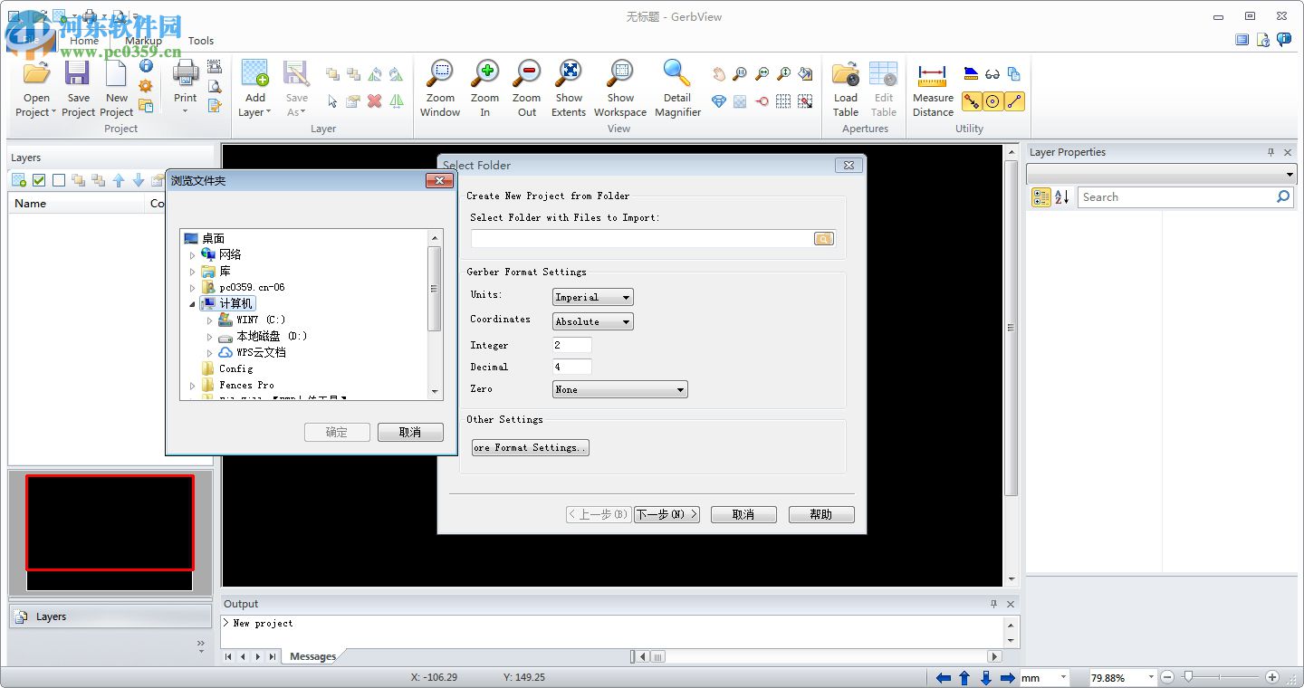1304x688 pixels.
Task: Toggle the snap endpoint button in Utility
Action: [972, 101]
